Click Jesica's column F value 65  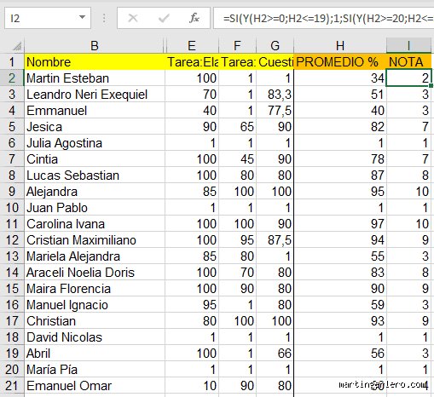coord(237,127)
